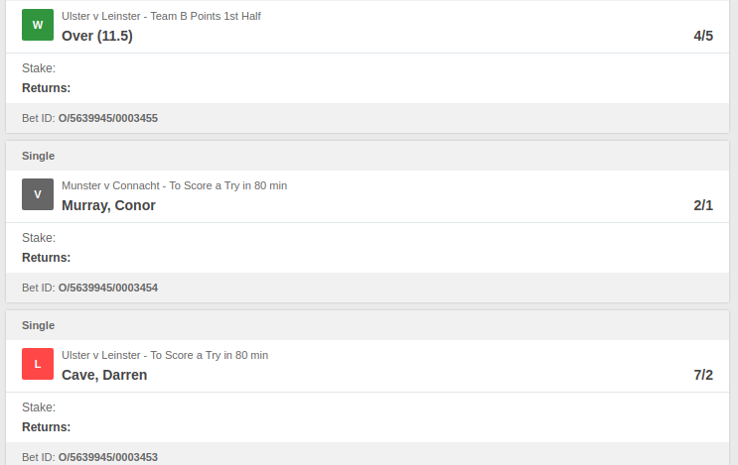This screenshot has height=465, width=738.
Task: Open the Cave, Darren selection
Action: click(104, 375)
